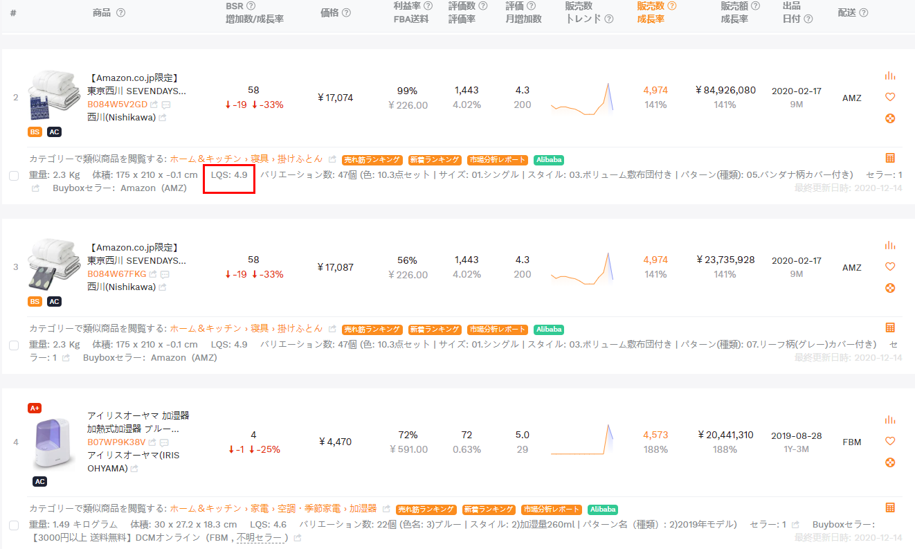Click 売れ筋ランキング tag for B084W5V2GD
The height and width of the screenshot is (549, 915).
pos(372,160)
